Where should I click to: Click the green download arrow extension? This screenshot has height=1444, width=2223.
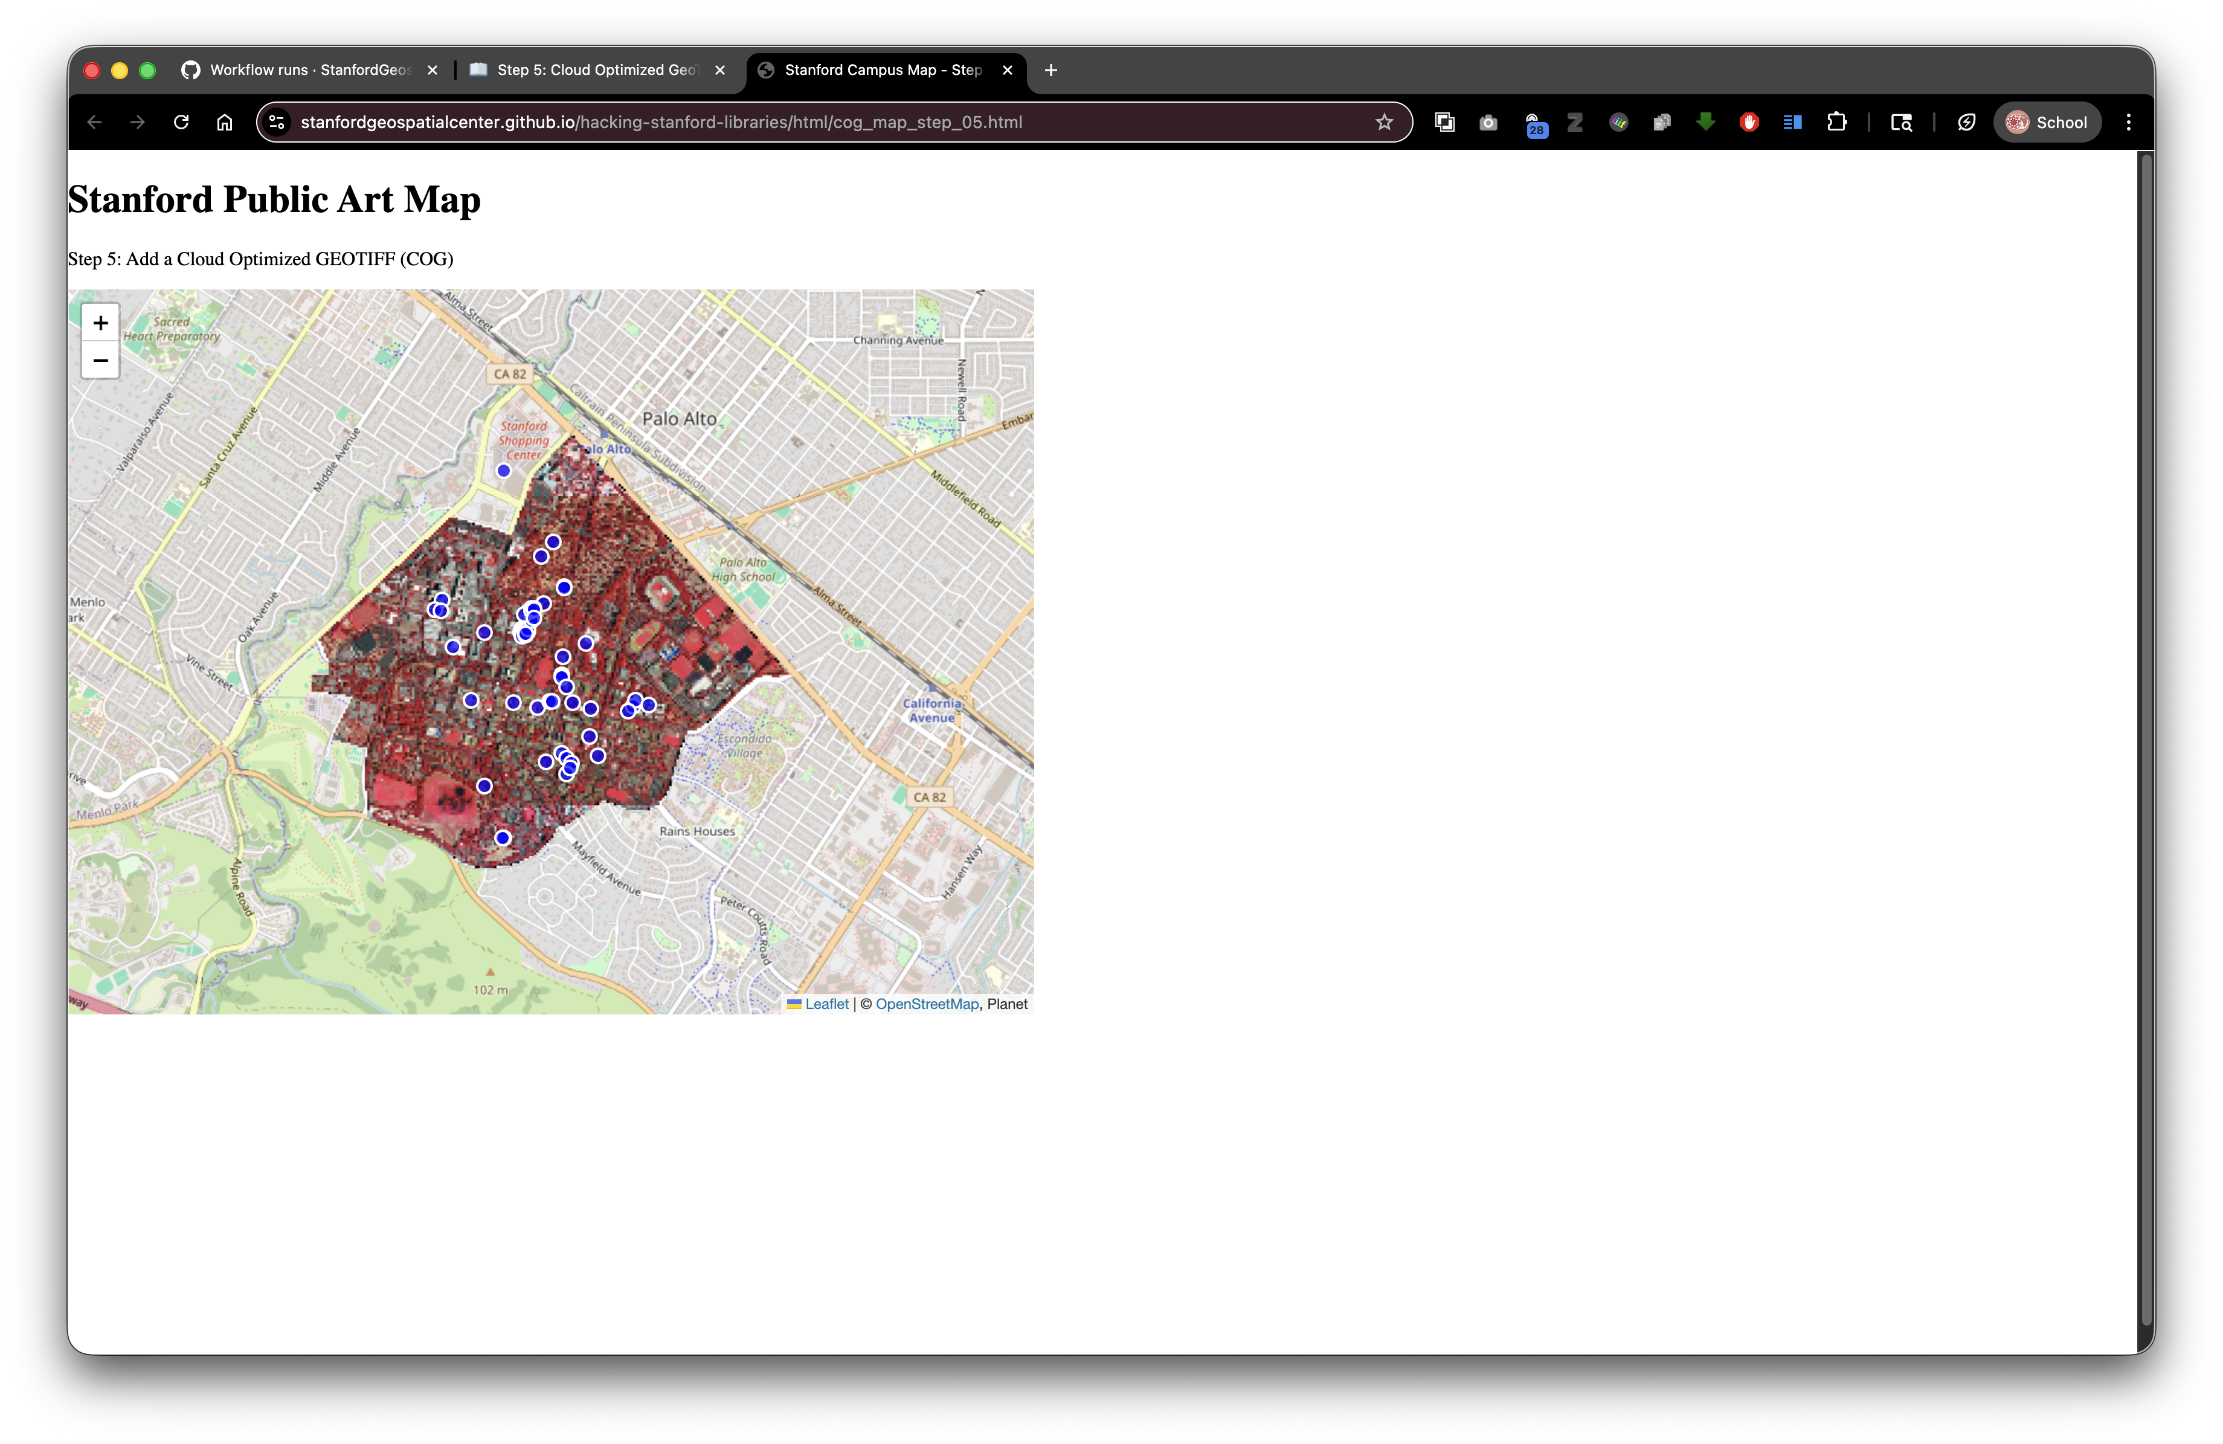coord(1705,121)
